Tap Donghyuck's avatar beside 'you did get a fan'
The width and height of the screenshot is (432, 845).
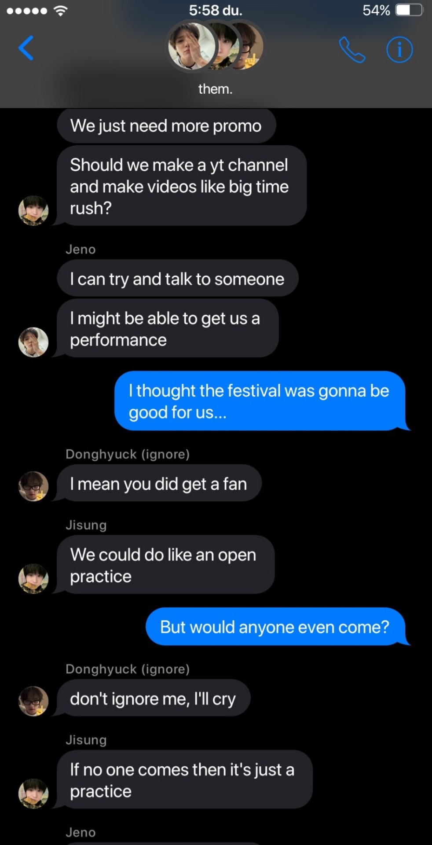33,486
